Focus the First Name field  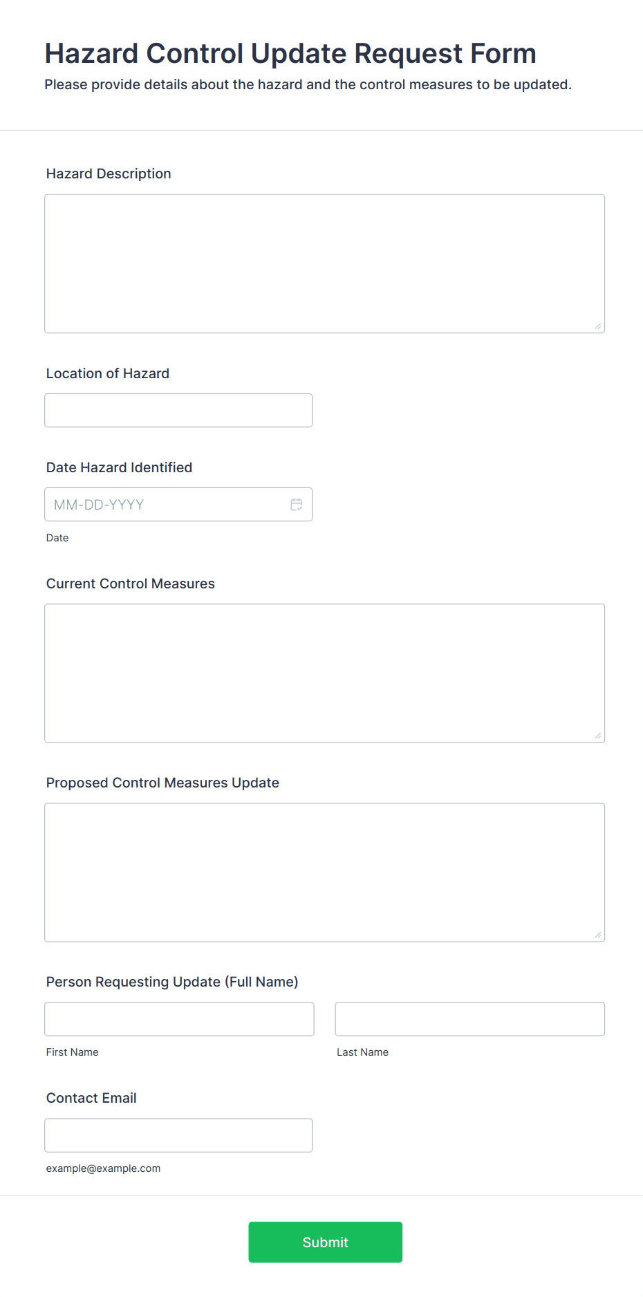click(179, 1019)
